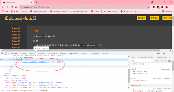Screen dimensions: 174x92
Task: Switch to the Elements tab
Action: (14, 54)
